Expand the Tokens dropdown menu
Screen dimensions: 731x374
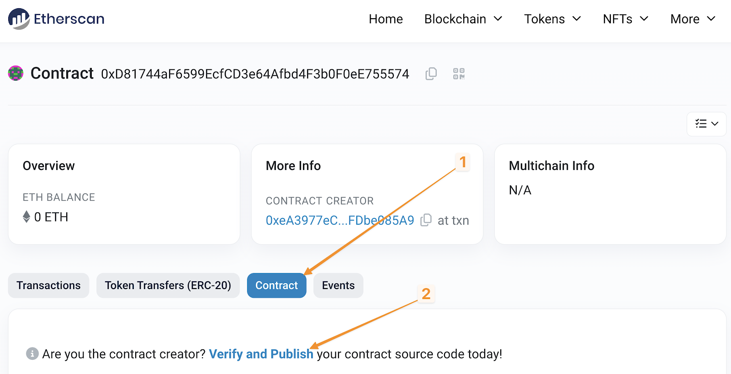point(552,19)
